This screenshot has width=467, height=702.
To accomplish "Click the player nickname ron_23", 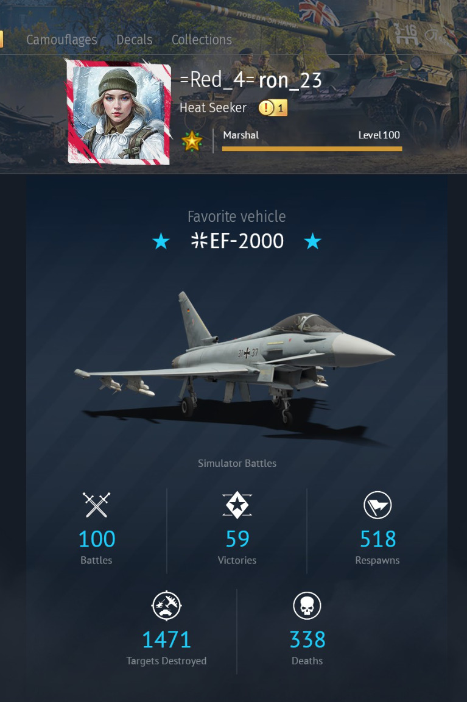I will [x=290, y=80].
